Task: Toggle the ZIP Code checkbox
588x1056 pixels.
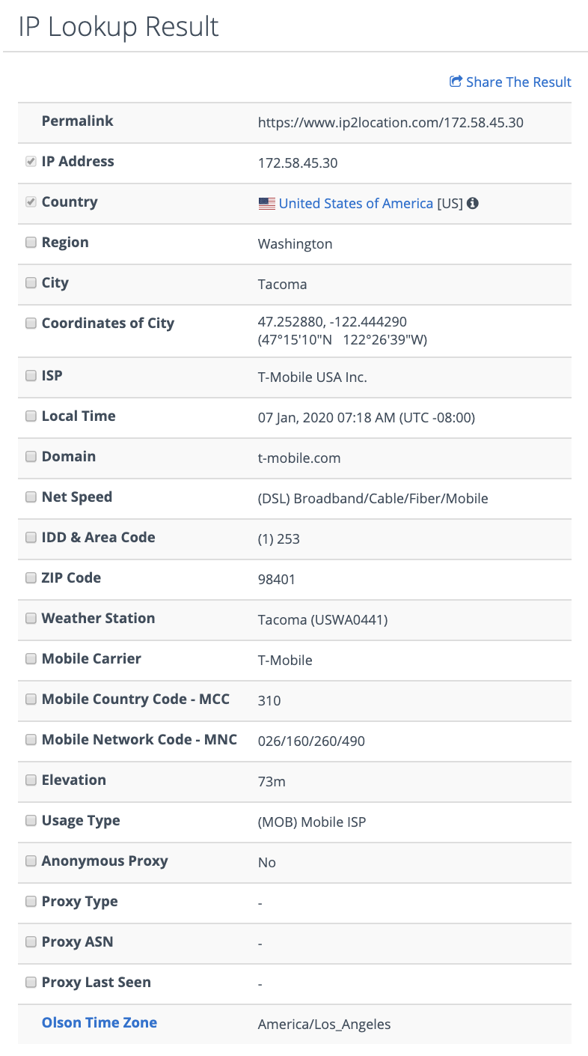Action: click(x=31, y=578)
